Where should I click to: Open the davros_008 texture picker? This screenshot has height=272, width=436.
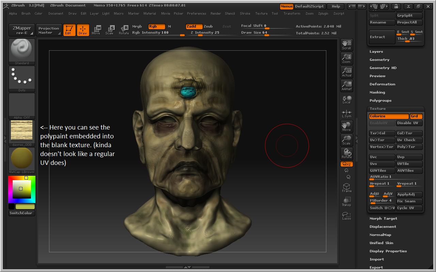[22, 133]
